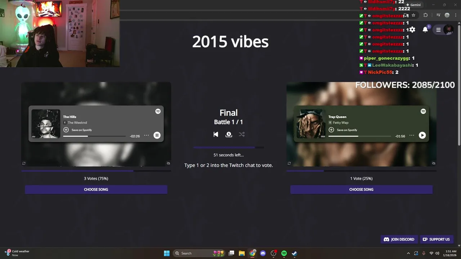The image size is (461, 259).
Task: Click the coin icon under Battle 1 / 1
Action: point(229,134)
